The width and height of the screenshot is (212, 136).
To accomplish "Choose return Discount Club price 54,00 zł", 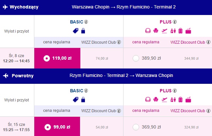I will pyautogui.click(x=102, y=127).
